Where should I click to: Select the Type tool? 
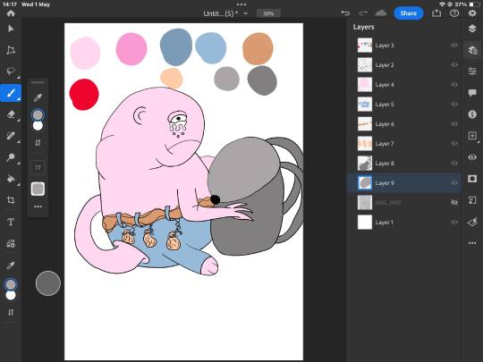click(11, 222)
